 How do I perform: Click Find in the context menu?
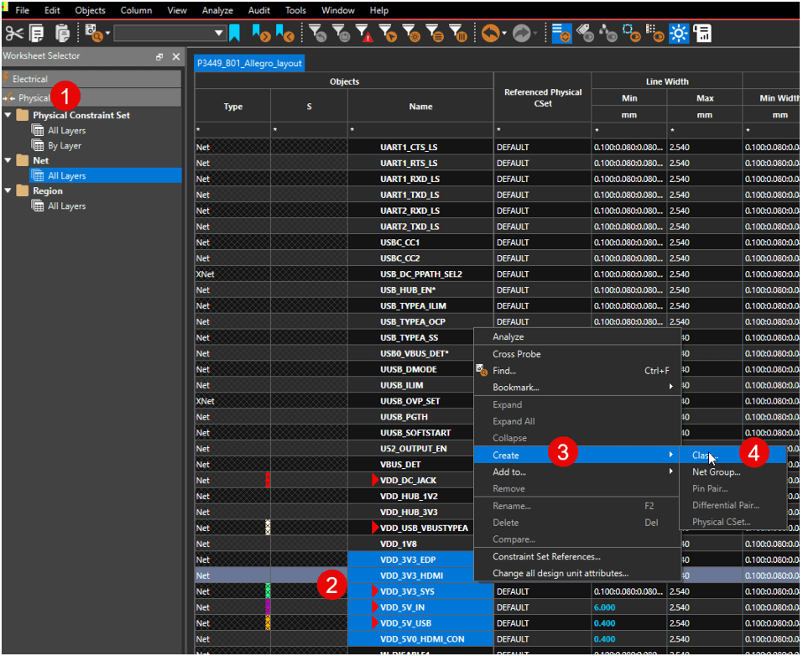(x=576, y=371)
